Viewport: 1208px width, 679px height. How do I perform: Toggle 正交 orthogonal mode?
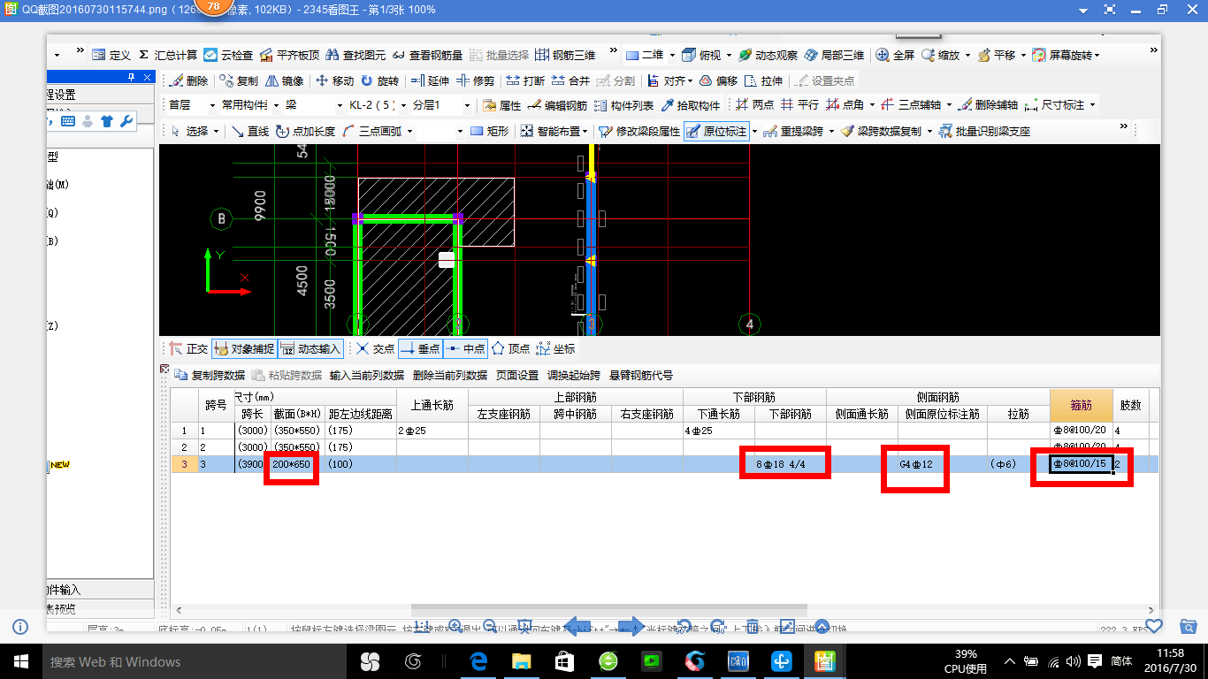point(188,348)
